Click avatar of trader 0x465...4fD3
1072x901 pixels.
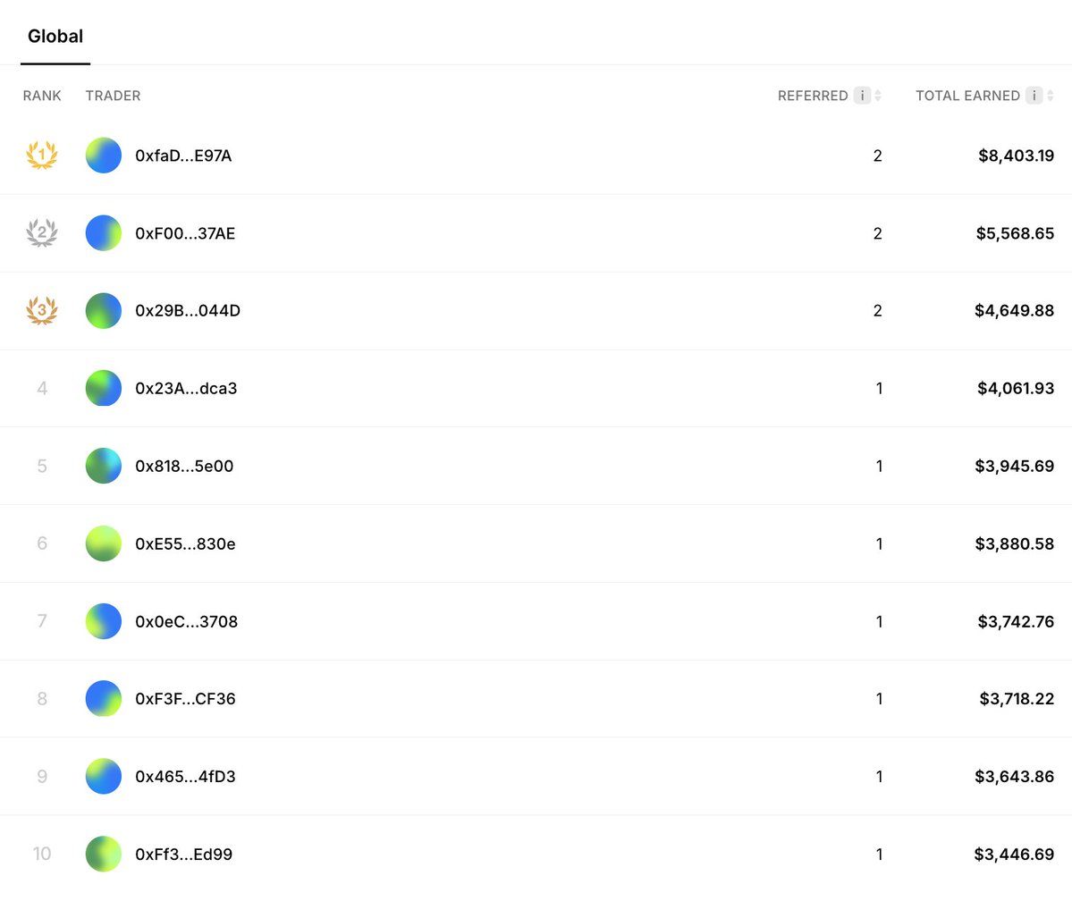pyautogui.click(x=103, y=777)
